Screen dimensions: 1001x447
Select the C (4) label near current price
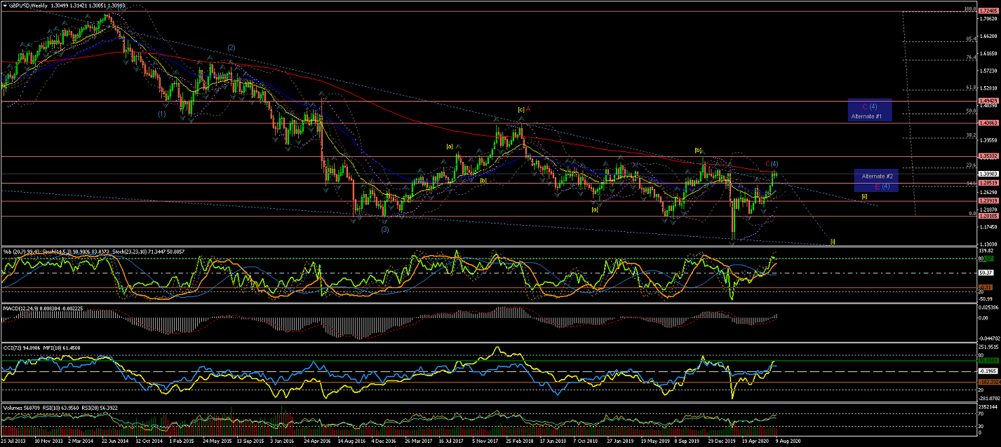pos(772,164)
